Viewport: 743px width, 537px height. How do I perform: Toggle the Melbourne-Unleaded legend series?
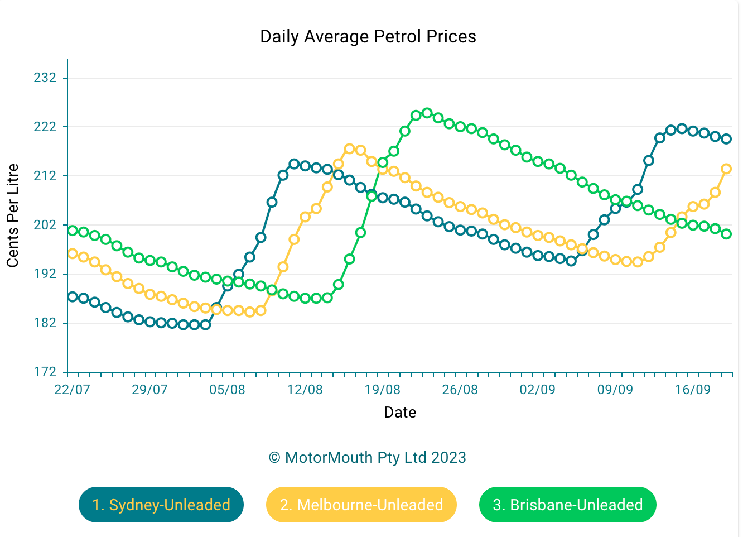pos(361,505)
